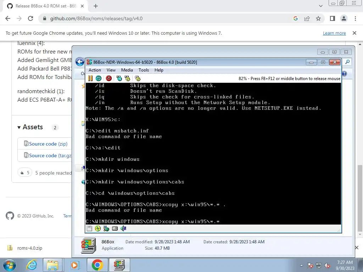Screen dimensions: 363x272
Task: Click the hard disk status bar icon
Action: (115, 228)
